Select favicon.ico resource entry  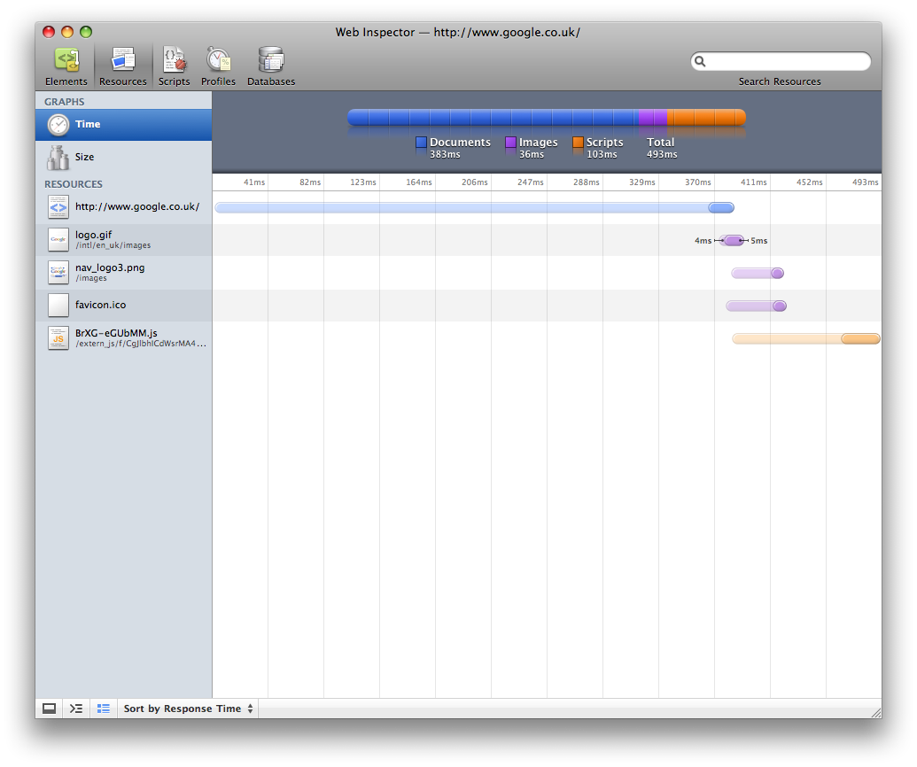coord(100,305)
